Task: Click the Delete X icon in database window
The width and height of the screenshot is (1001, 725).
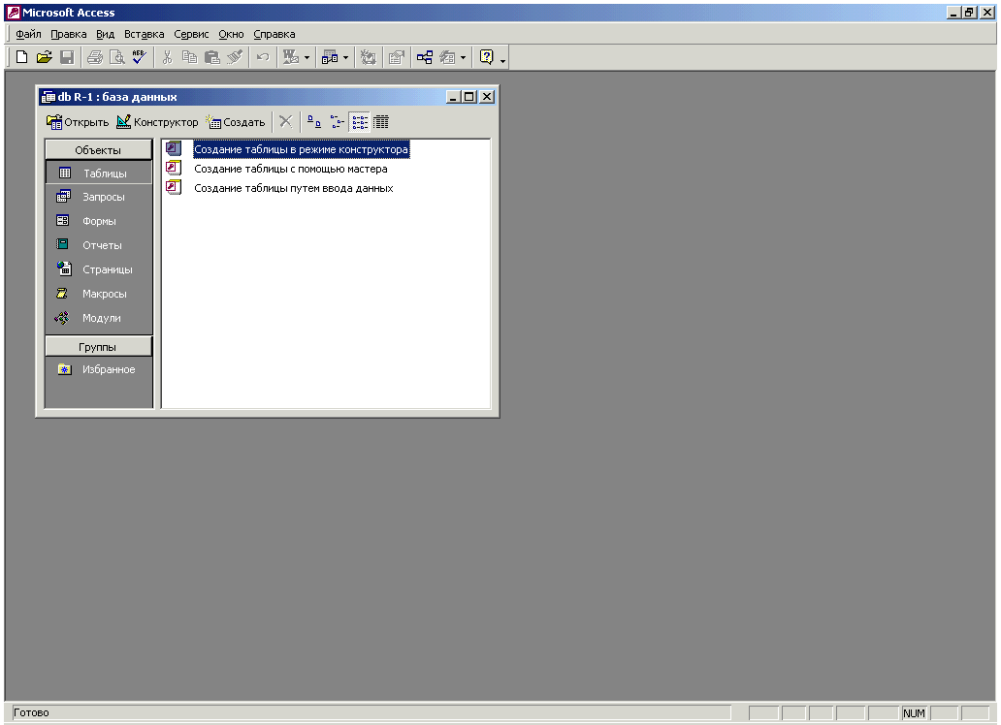Action: 286,122
